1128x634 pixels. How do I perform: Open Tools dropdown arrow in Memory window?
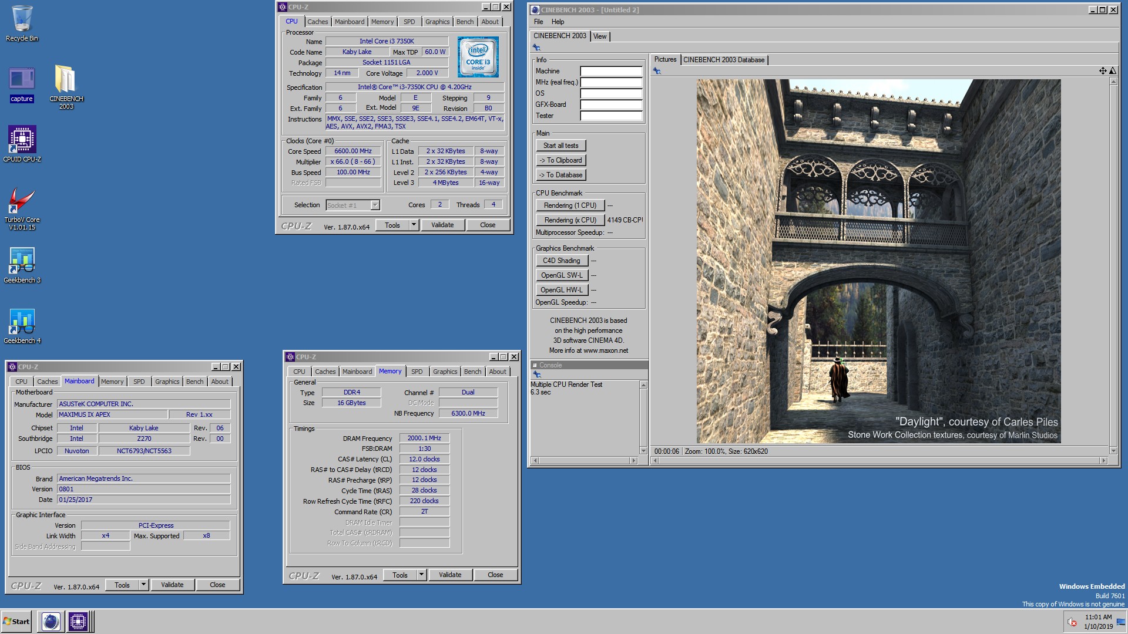click(421, 575)
